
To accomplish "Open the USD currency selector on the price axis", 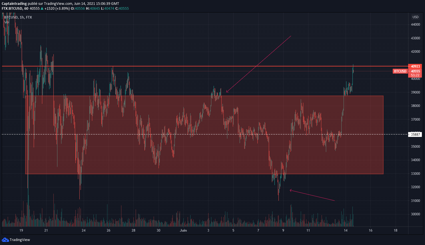I will (x=415, y=17).
